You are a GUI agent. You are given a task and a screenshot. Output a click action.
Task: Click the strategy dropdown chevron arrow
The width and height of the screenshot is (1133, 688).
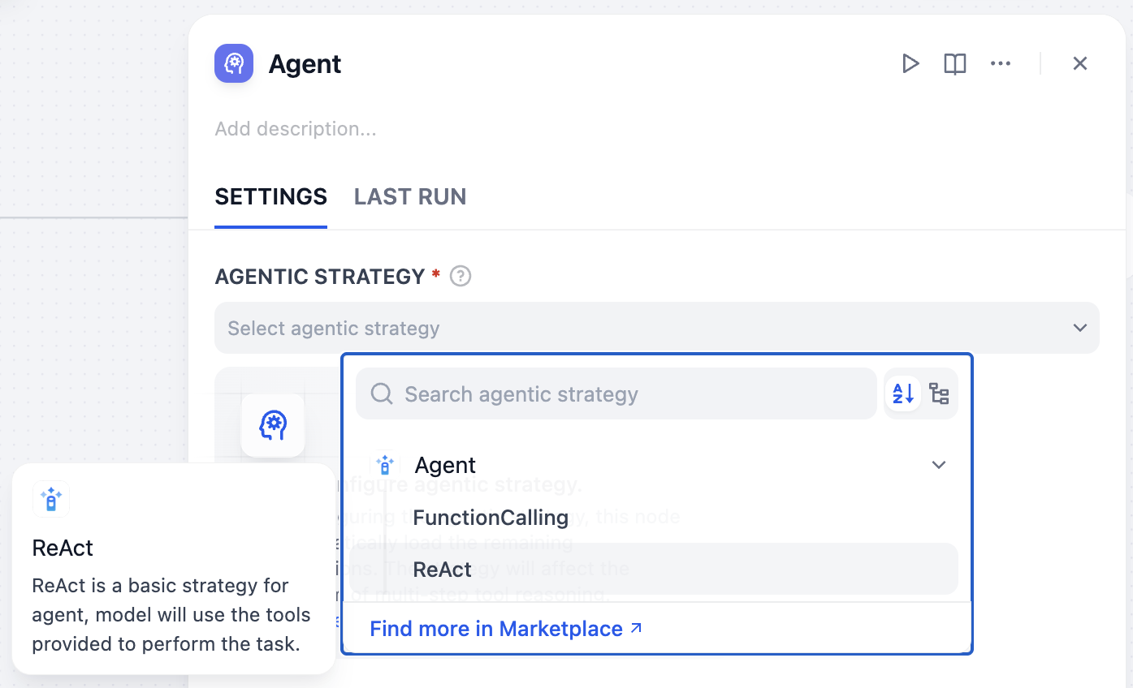1079,328
